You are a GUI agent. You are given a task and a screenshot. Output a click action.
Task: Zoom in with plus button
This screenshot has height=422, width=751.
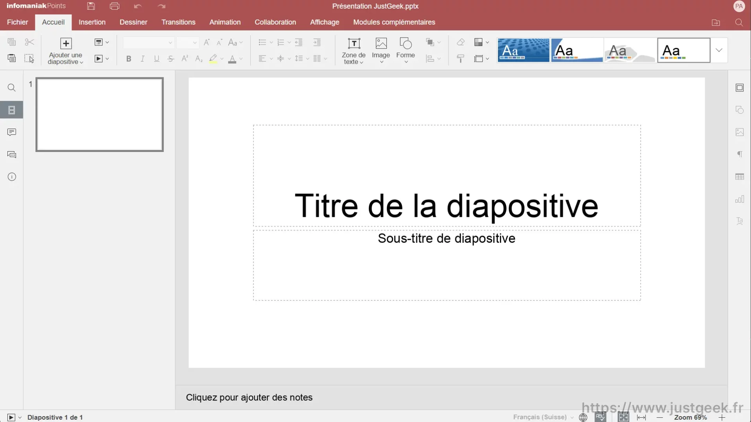[x=722, y=417]
